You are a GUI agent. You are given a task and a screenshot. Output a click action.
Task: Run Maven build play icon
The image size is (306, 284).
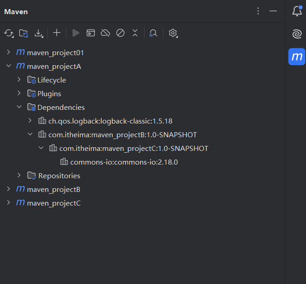pos(76,33)
